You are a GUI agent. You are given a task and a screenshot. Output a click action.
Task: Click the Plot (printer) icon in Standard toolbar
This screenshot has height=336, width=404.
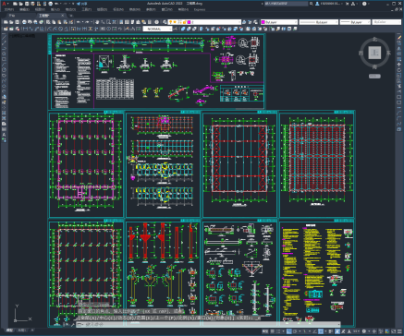(x=25, y=22)
